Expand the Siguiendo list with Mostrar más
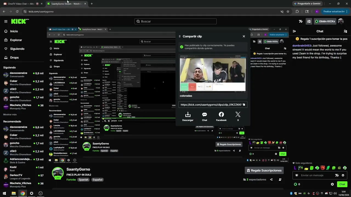The image size is (351, 197). click(x=10, y=115)
